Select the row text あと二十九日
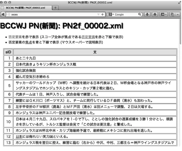 coord(26,58)
